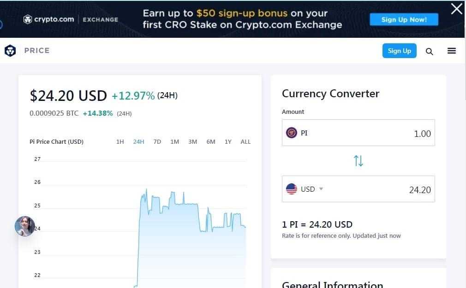Click the PI coin icon
The image size is (466, 288).
292,133
